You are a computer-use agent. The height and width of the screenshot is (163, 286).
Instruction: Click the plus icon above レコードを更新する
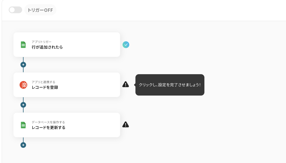pos(23,105)
